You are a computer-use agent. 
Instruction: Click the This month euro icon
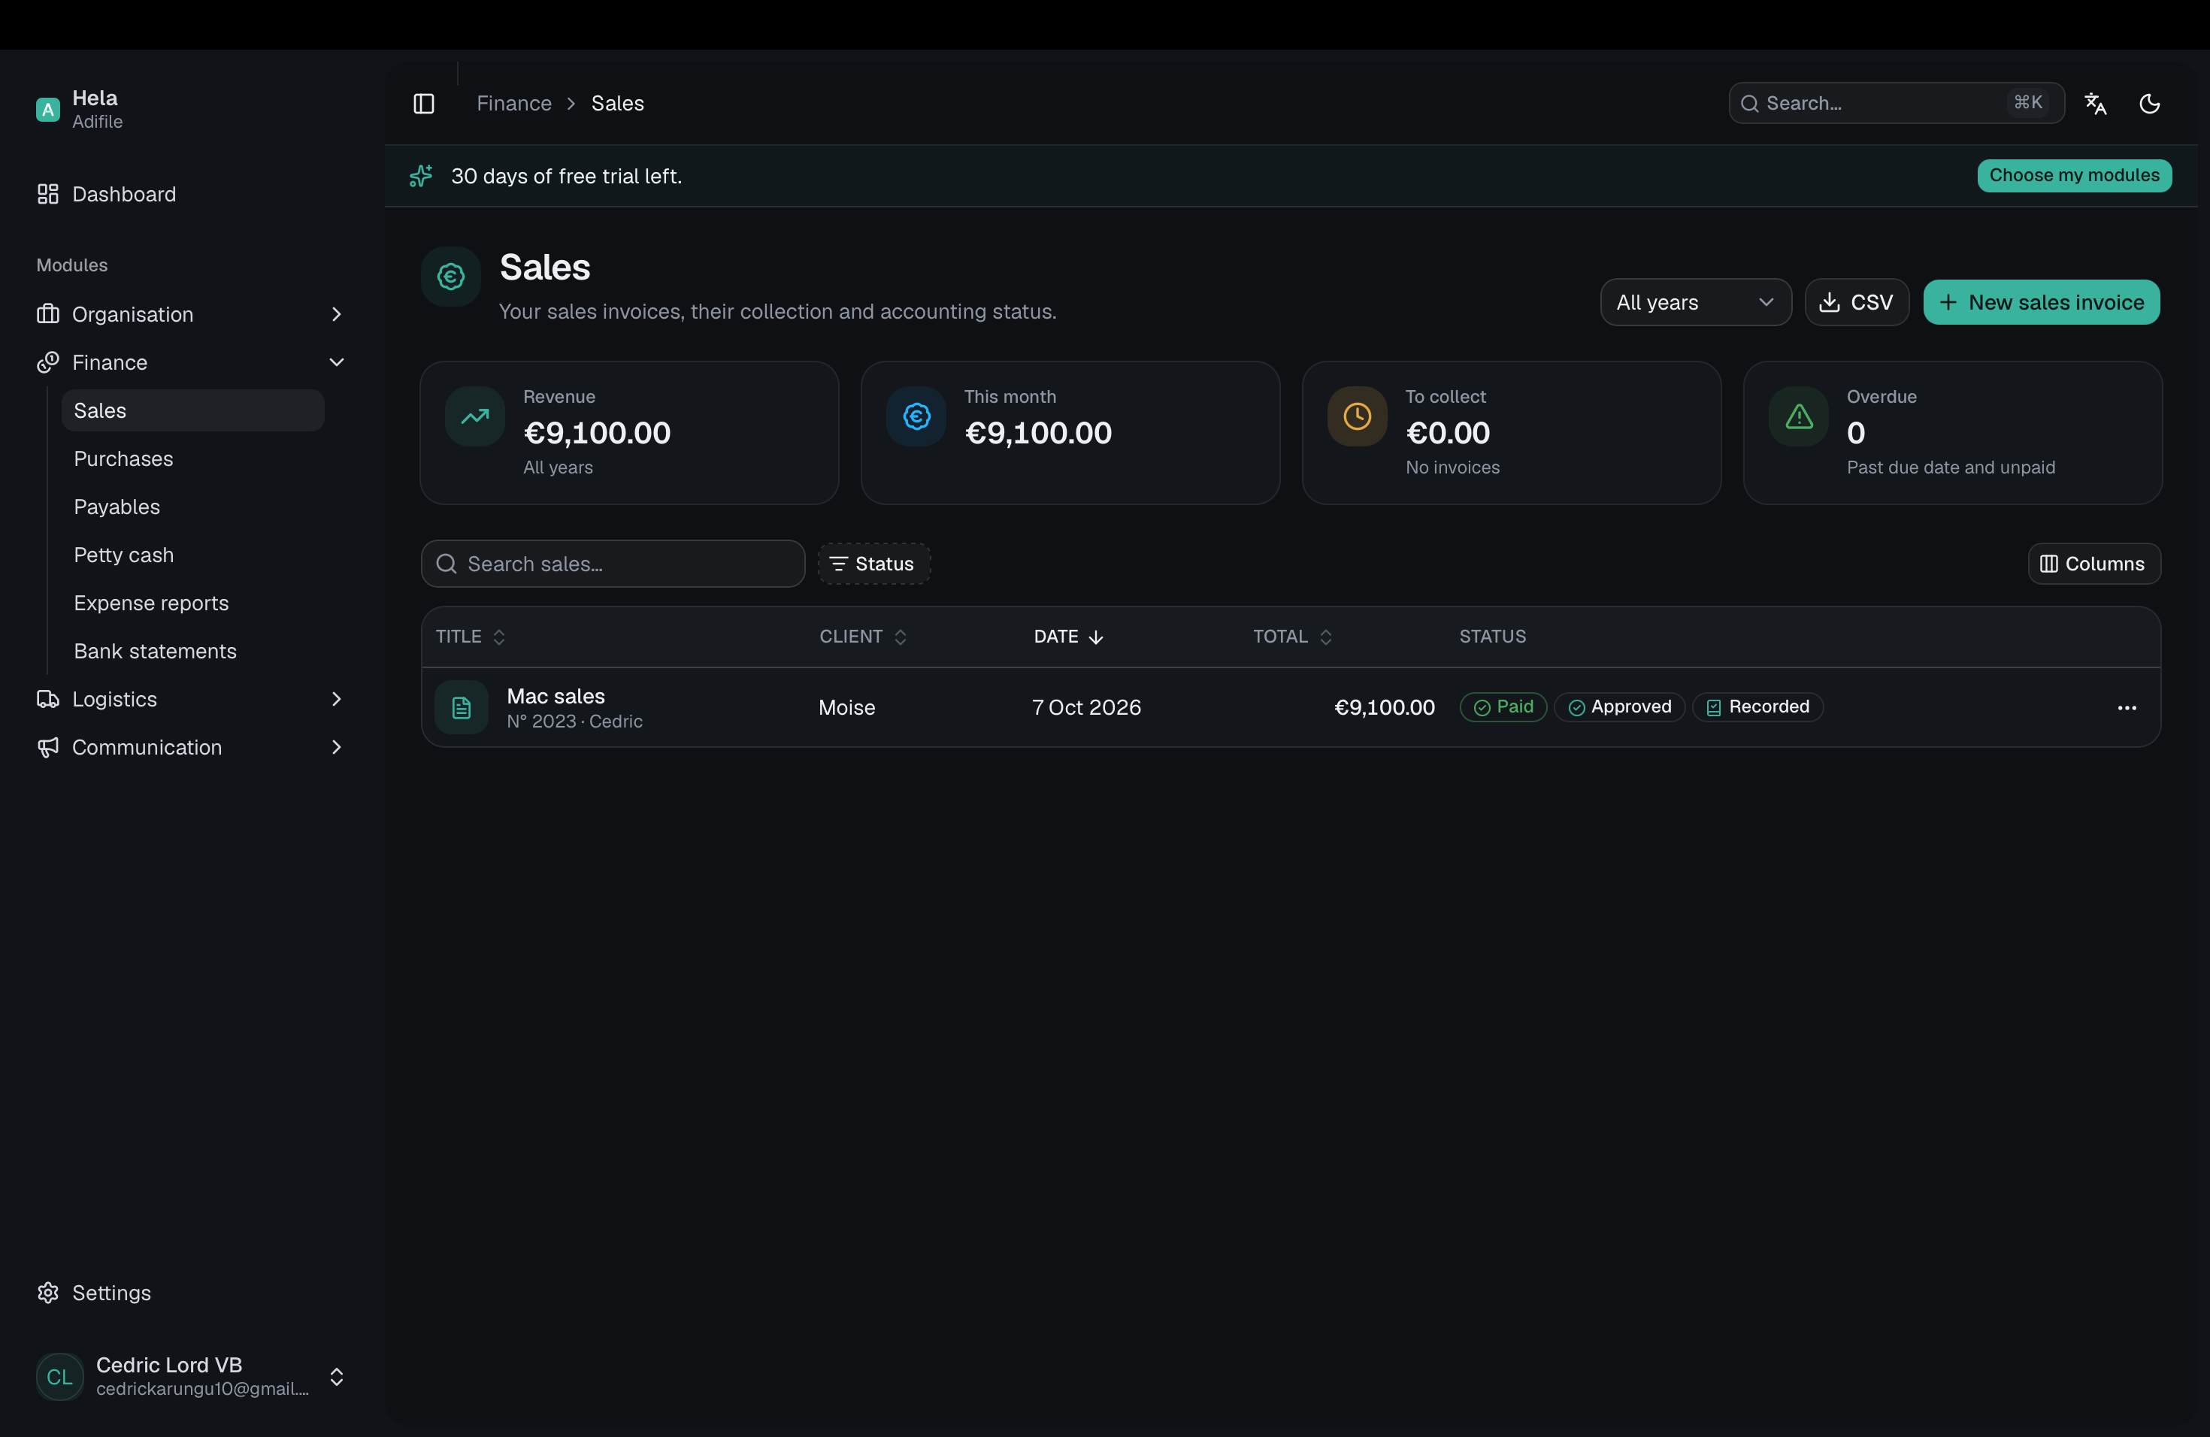916,416
